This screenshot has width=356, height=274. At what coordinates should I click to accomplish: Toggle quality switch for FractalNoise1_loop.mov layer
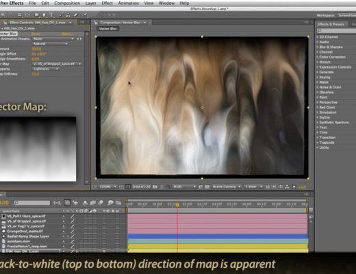click(x=72, y=246)
